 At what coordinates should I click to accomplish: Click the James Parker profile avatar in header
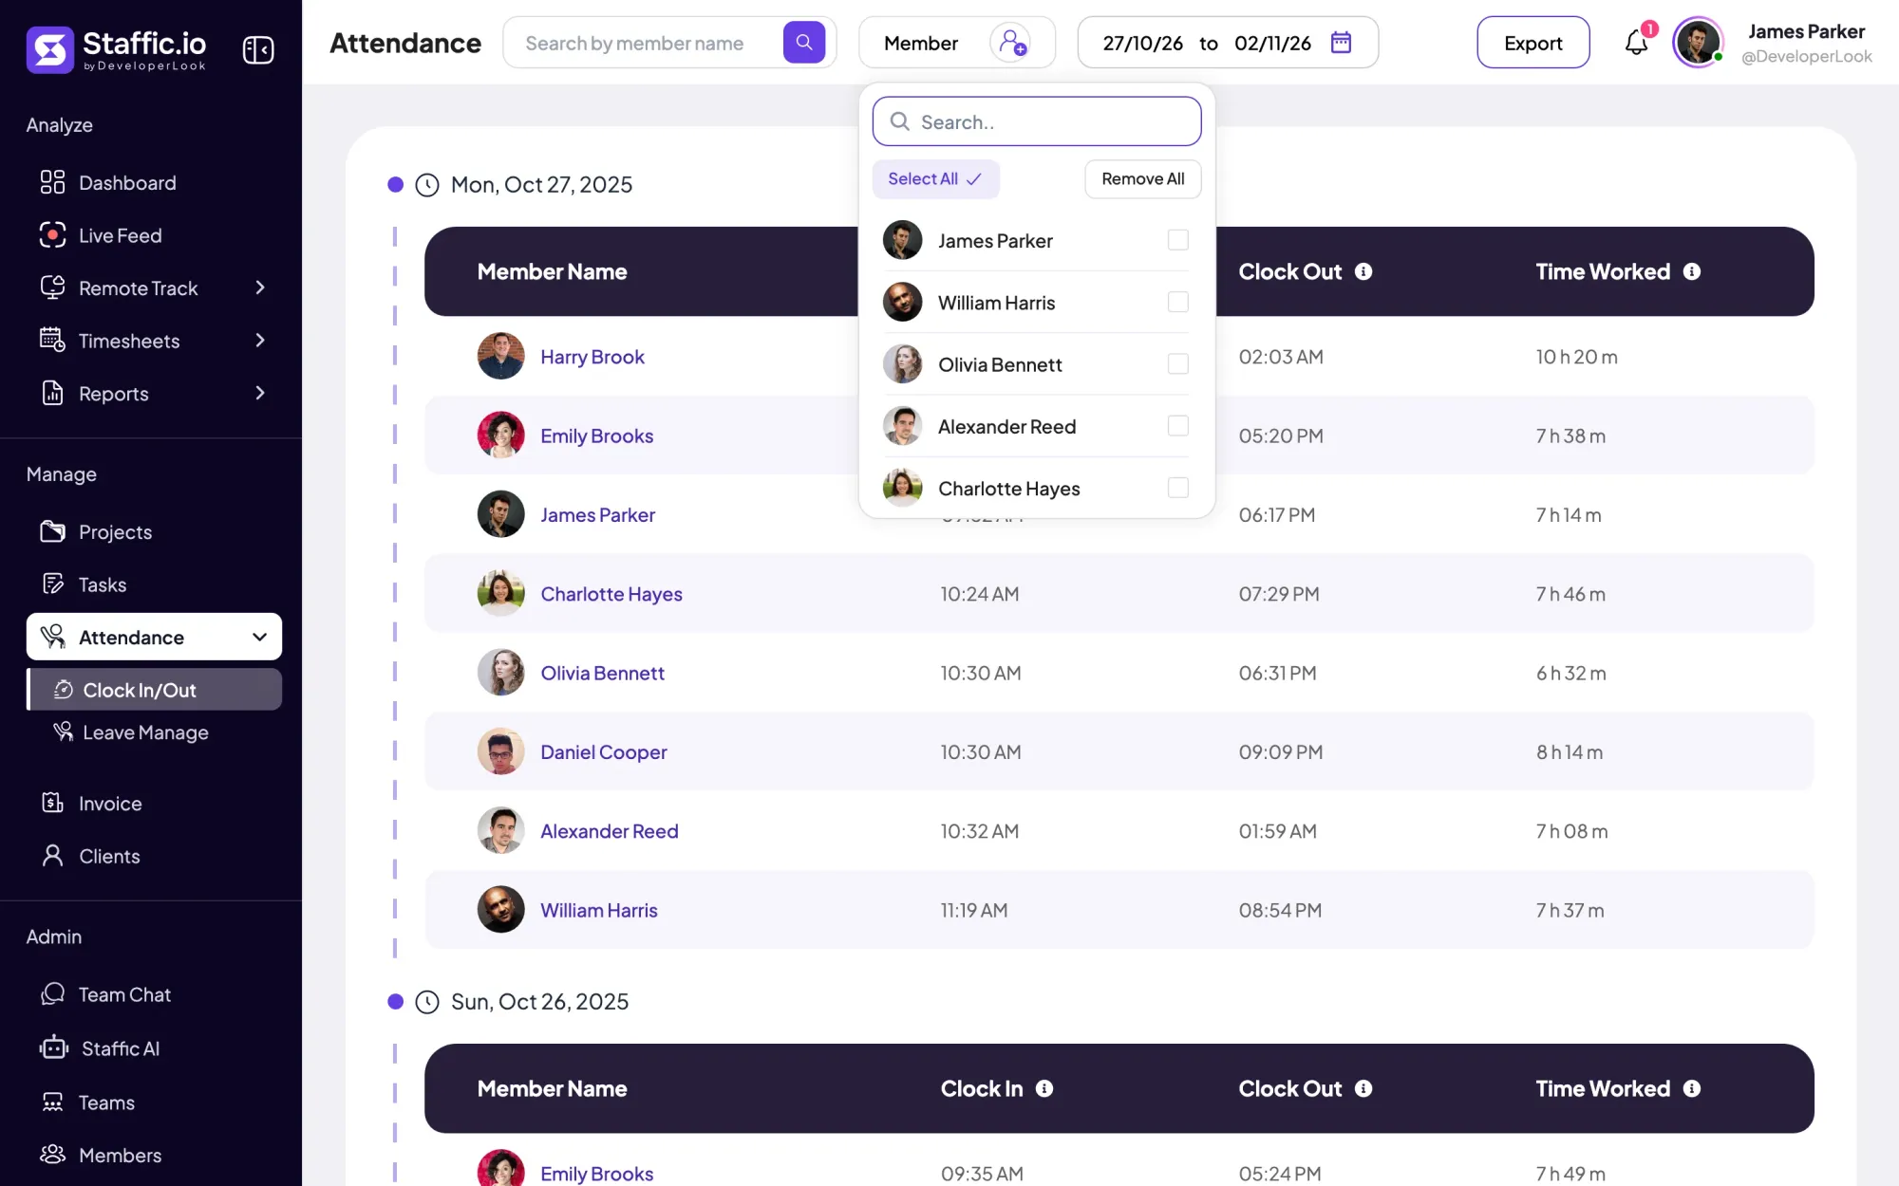[1698, 43]
